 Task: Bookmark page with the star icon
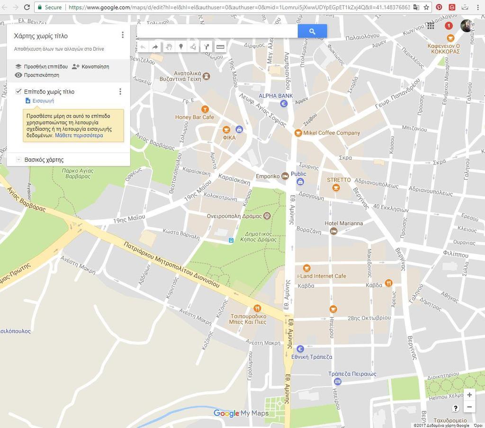click(x=426, y=7)
